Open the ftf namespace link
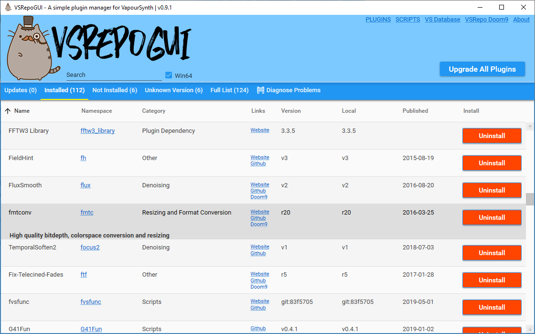Screen dimensions: 535x334 point(84,275)
